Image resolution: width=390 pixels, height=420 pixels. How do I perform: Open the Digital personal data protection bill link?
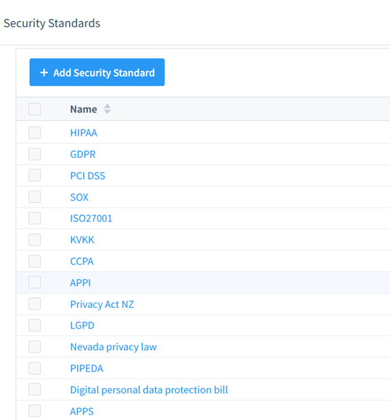[x=149, y=390]
